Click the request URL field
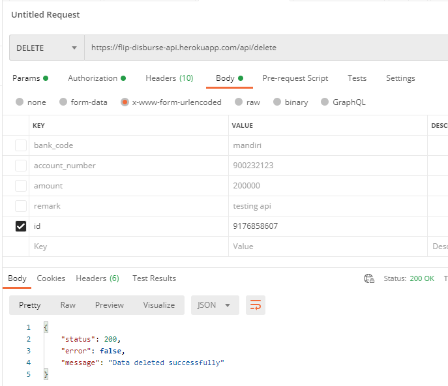The width and height of the screenshot is (448, 386). tap(266, 48)
